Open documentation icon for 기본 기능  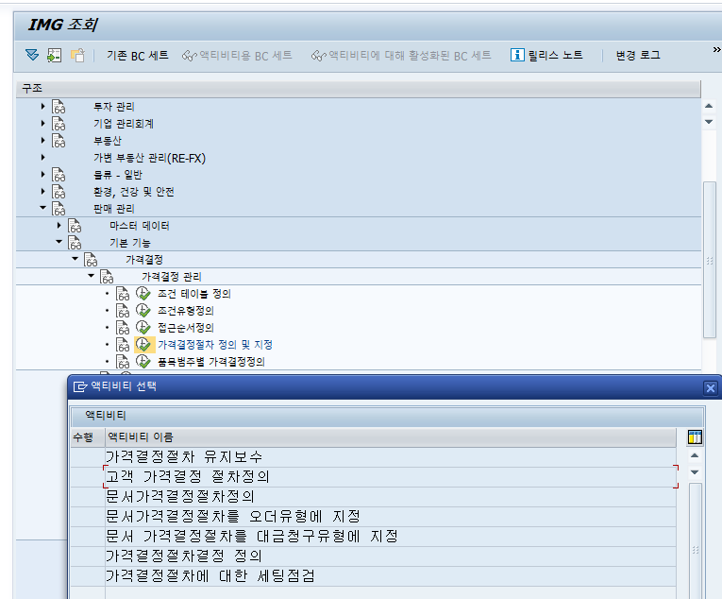click(75, 243)
